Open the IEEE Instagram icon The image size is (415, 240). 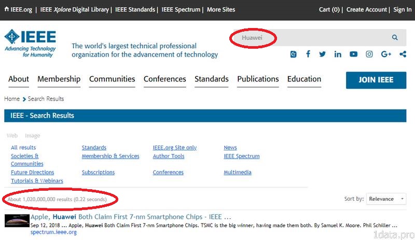(369, 54)
